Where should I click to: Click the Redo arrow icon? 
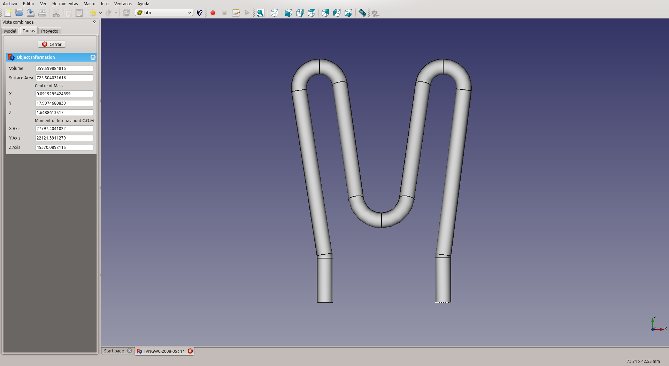(x=108, y=13)
